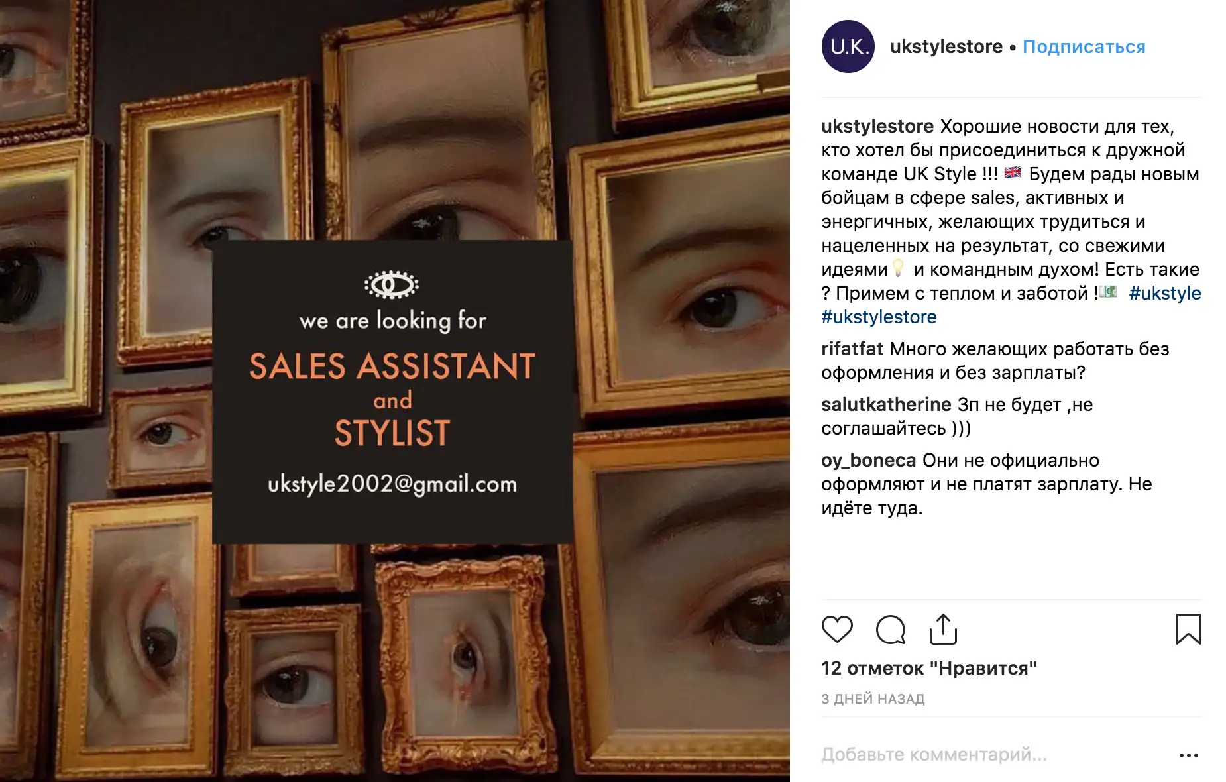Visit the salutkatherine commenter profile
Viewport: 1226px width, 782px height.
click(x=886, y=404)
